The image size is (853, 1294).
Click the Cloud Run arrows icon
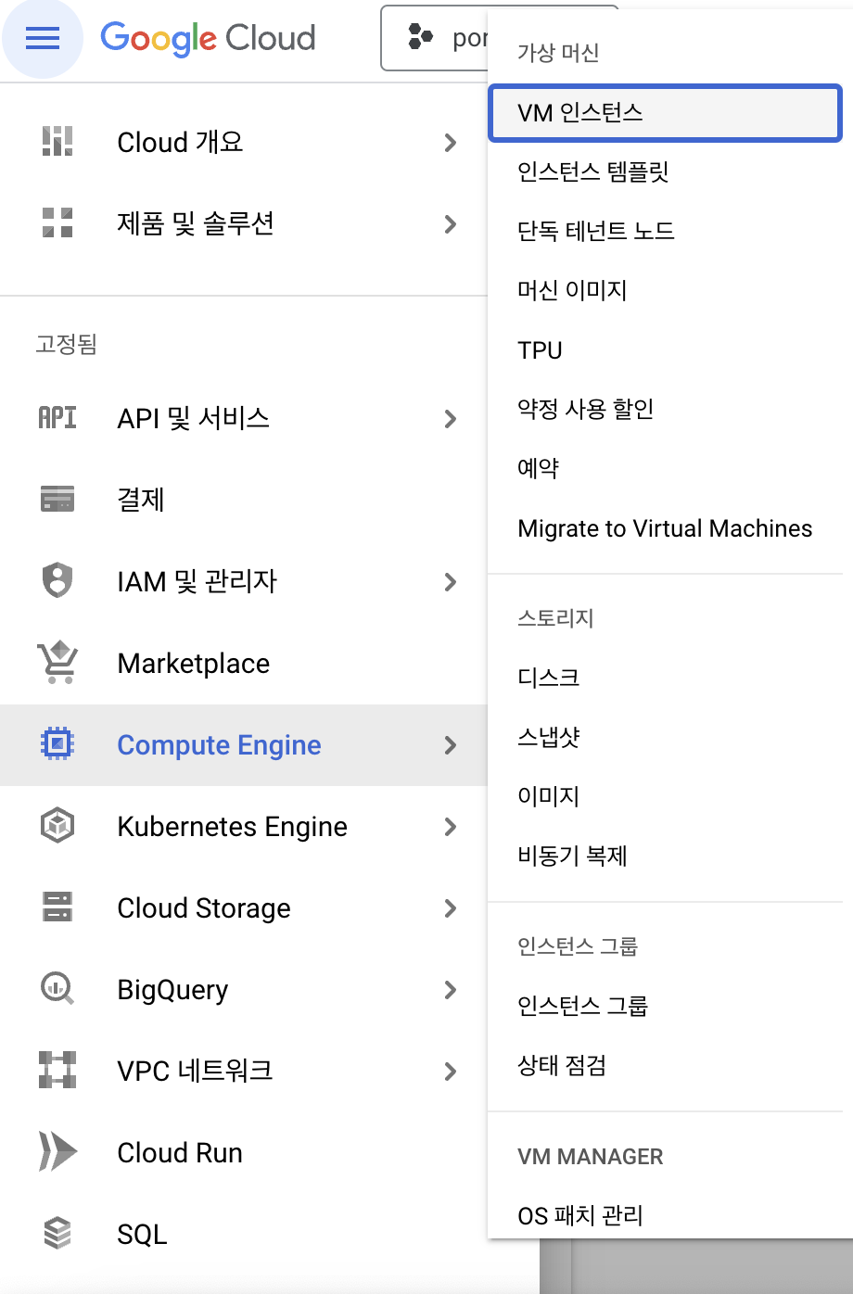57,1152
